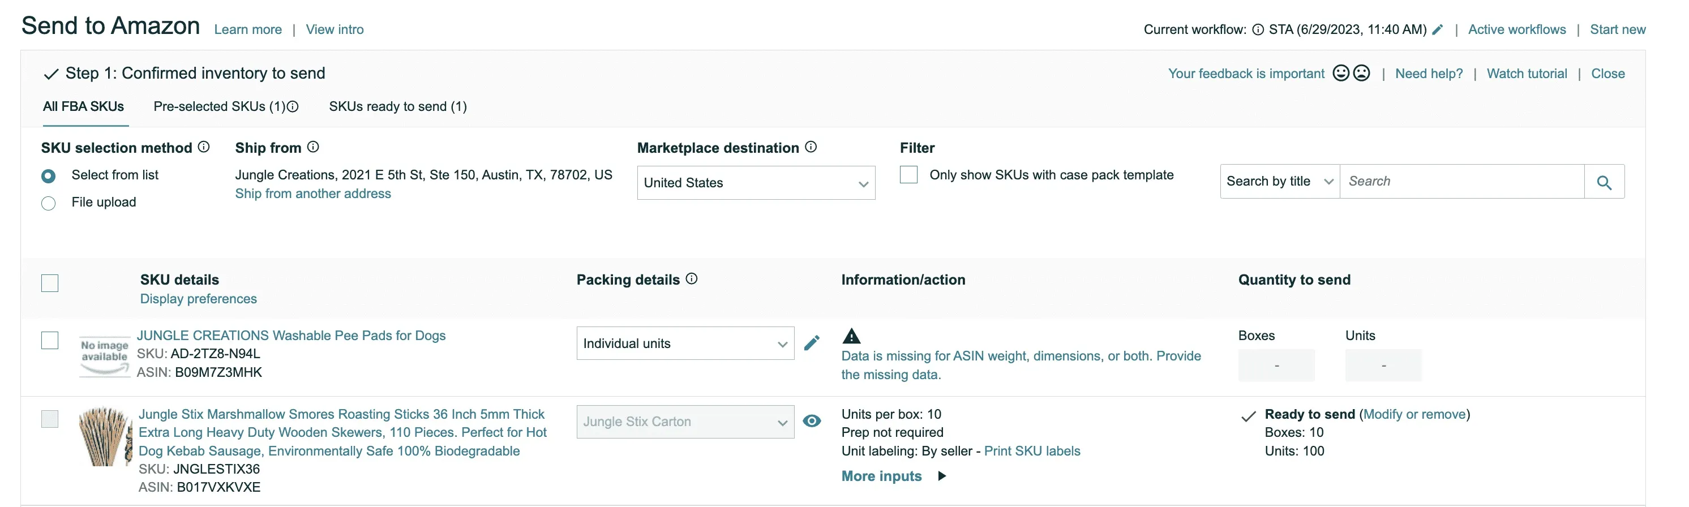Click 'Units: 100' text
The height and width of the screenshot is (507, 1689).
(1294, 450)
